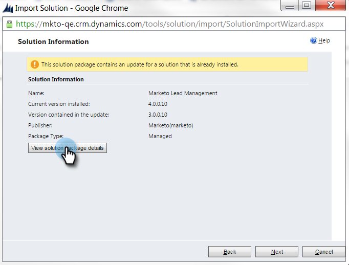This screenshot has height=265, width=349.
Task: Click View solution package details button
Action: click(x=68, y=148)
